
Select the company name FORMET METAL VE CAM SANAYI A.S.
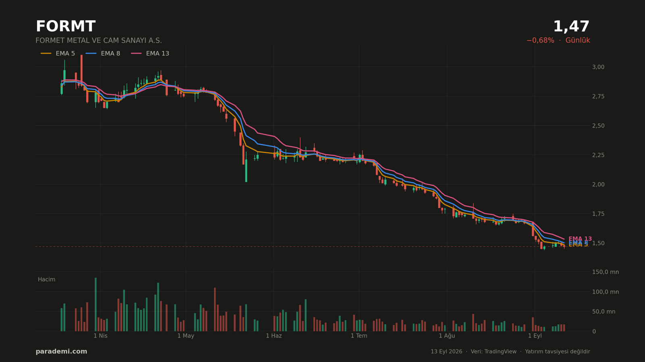click(99, 41)
